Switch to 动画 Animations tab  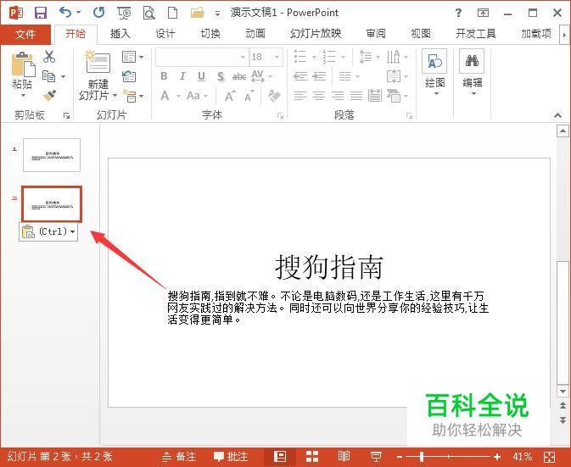(255, 34)
